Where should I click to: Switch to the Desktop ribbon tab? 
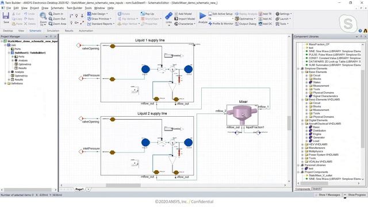pos(7,30)
